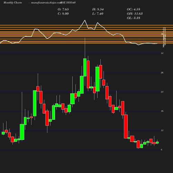Select the large red candle dropping below 11
The height and width of the screenshot is (173, 173).
pyautogui.click(x=126, y=126)
